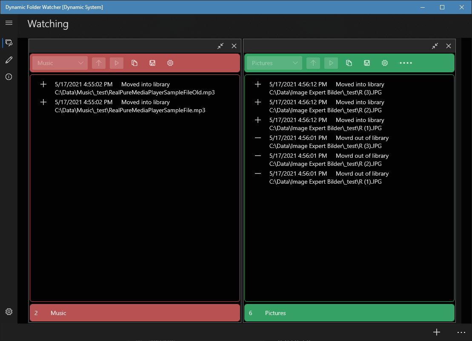
Task: Open the hamburger navigation menu
Action: 9,23
